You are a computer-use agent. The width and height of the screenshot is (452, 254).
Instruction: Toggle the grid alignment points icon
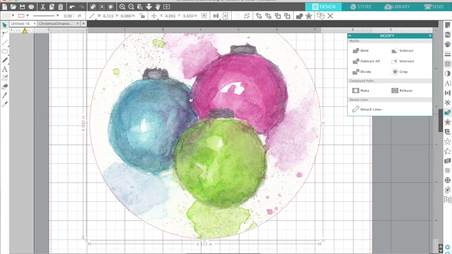click(204, 16)
